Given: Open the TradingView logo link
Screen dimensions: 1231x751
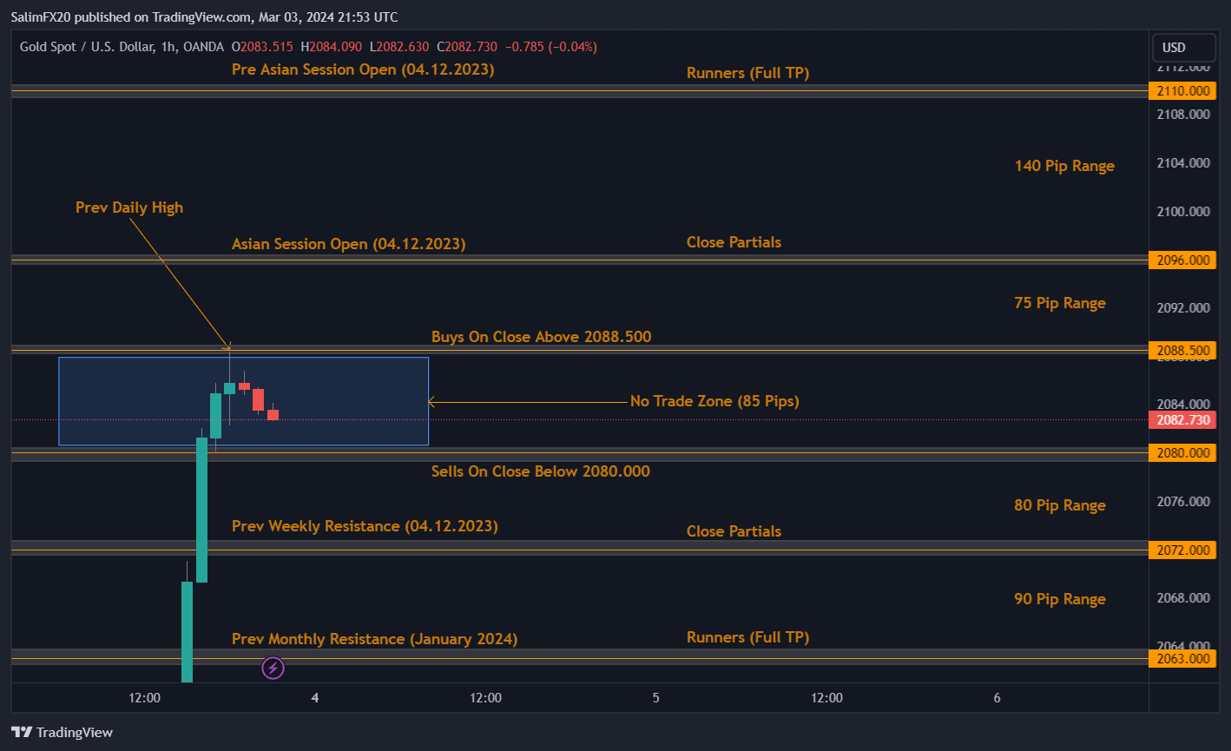Looking at the screenshot, I should pos(63,732).
